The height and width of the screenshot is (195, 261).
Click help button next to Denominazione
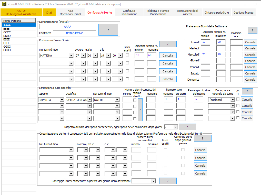(108, 30)
